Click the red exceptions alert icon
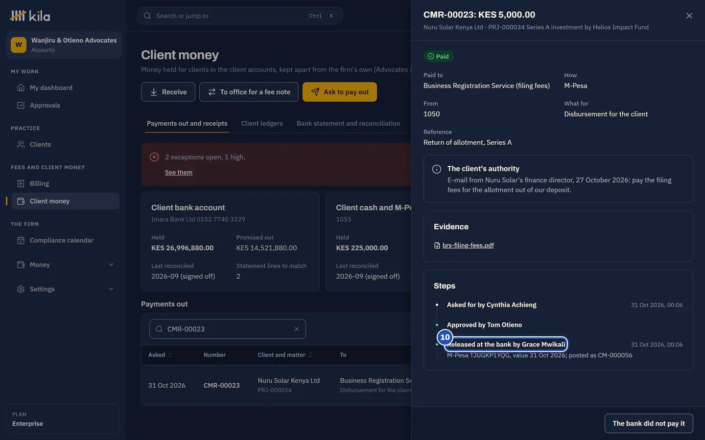Viewport: 705px width, 440px height. click(x=154, y=157)
